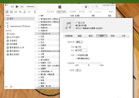
Task: Click the gear icon beside 古典音乐
Action: point(8,41)
